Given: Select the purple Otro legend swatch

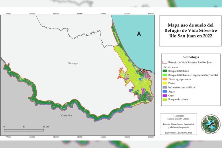Looking at the screenshot, I should (165, 96).
